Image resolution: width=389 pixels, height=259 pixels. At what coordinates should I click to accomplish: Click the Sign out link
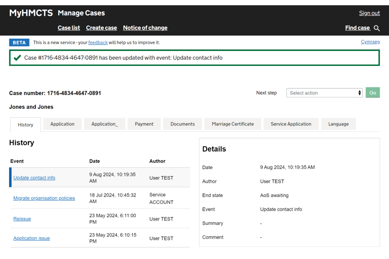[x=369, y=13]
